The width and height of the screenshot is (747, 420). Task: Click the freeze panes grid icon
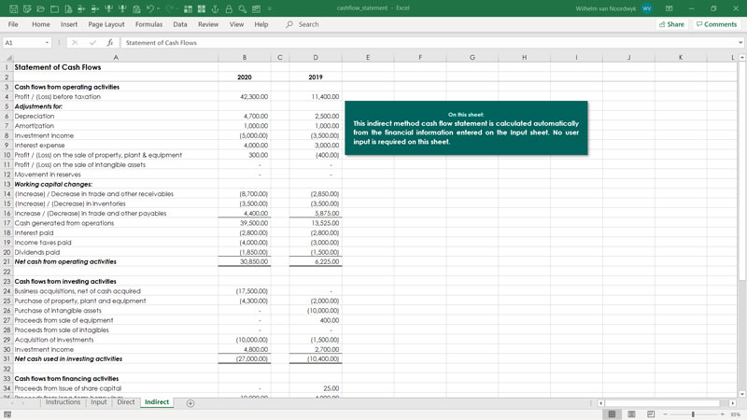tap(188, 8)
